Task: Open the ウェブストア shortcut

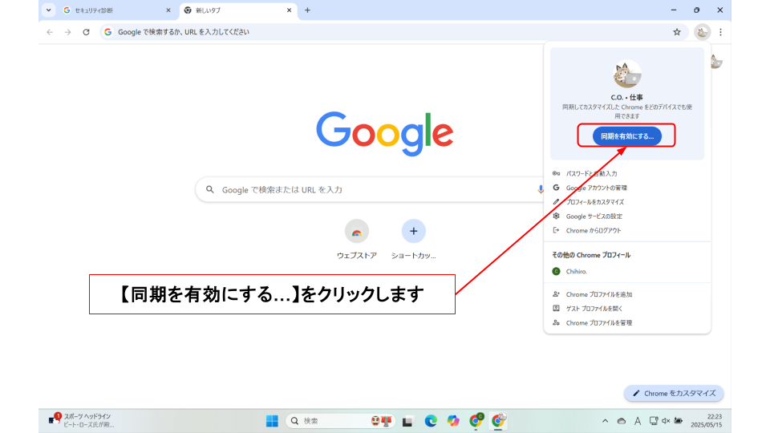Action: point(357,240)
